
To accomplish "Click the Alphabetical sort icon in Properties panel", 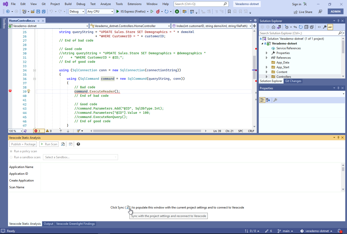I will click(x=268, y=100).
